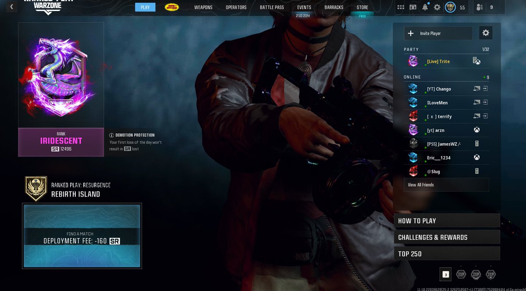The height and width of the screenshot is (291, 526).
Task: Click [ x ] terrify's red rank emblem
Action: coord(413,116)
